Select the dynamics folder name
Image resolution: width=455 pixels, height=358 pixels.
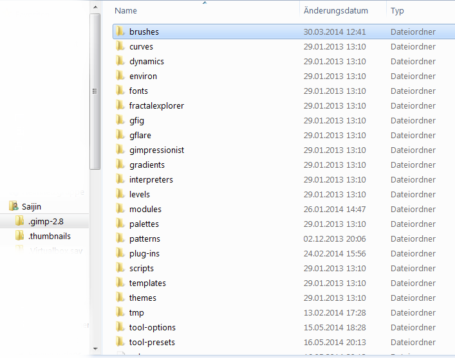(147, 62)
